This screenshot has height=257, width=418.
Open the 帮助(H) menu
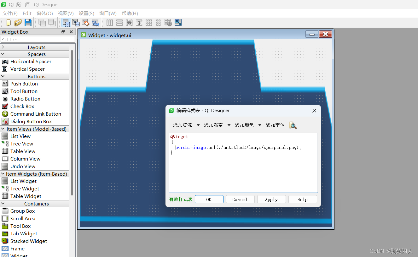[130, 13]
